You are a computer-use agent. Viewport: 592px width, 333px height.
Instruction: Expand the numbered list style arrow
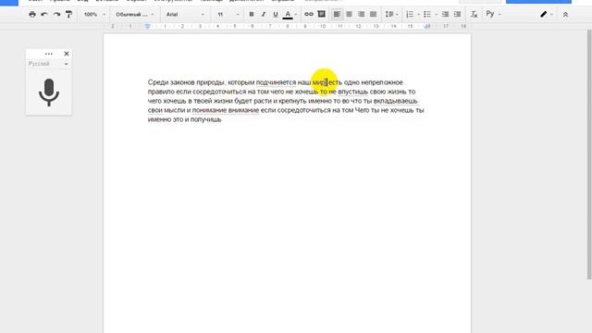(419, 15)
